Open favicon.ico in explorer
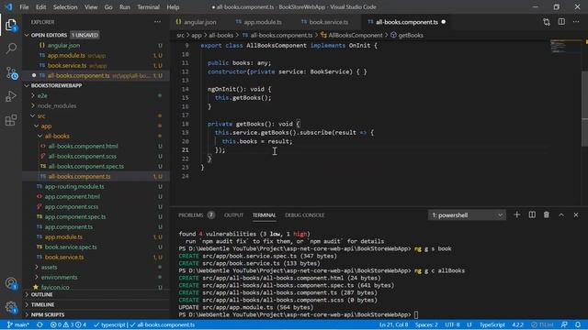Image resolution: width=588 pixels, height=330 pixels. coord(55,287)
